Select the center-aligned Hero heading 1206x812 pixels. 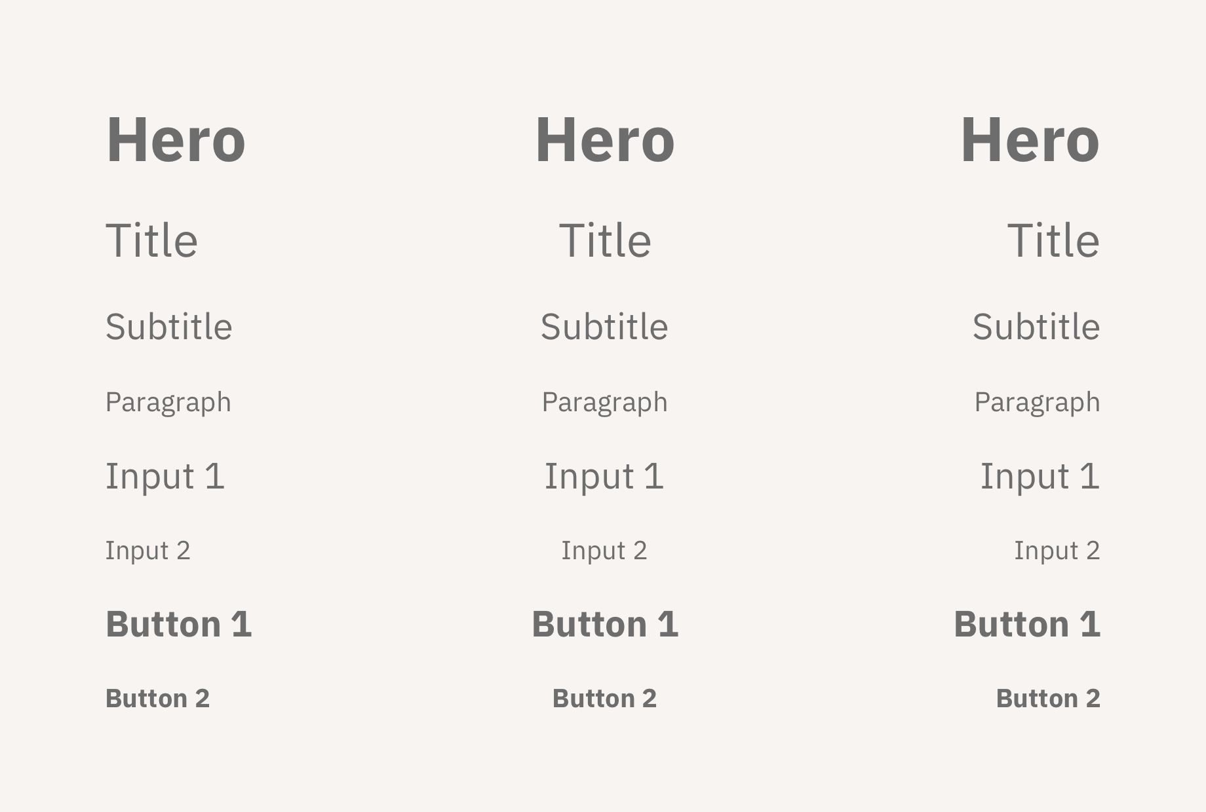pyautogui.click(x=605, y=139)
